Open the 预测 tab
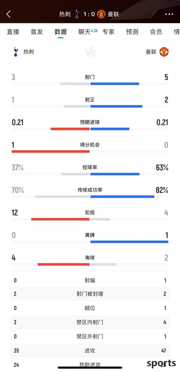The height and width of the screenshot is (372, 180). 132,32
